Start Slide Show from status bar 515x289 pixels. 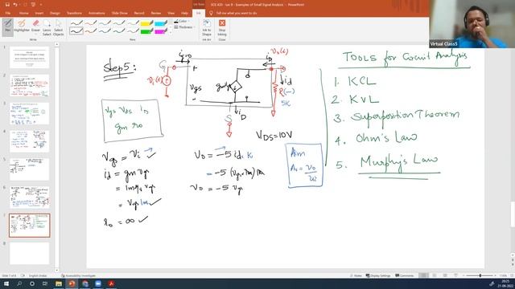455,275
